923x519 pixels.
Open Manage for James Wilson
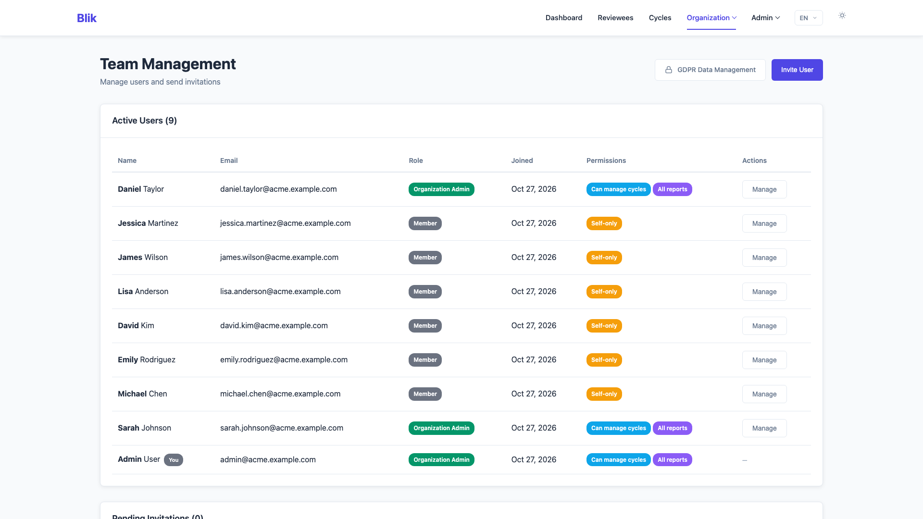point(764,258)
